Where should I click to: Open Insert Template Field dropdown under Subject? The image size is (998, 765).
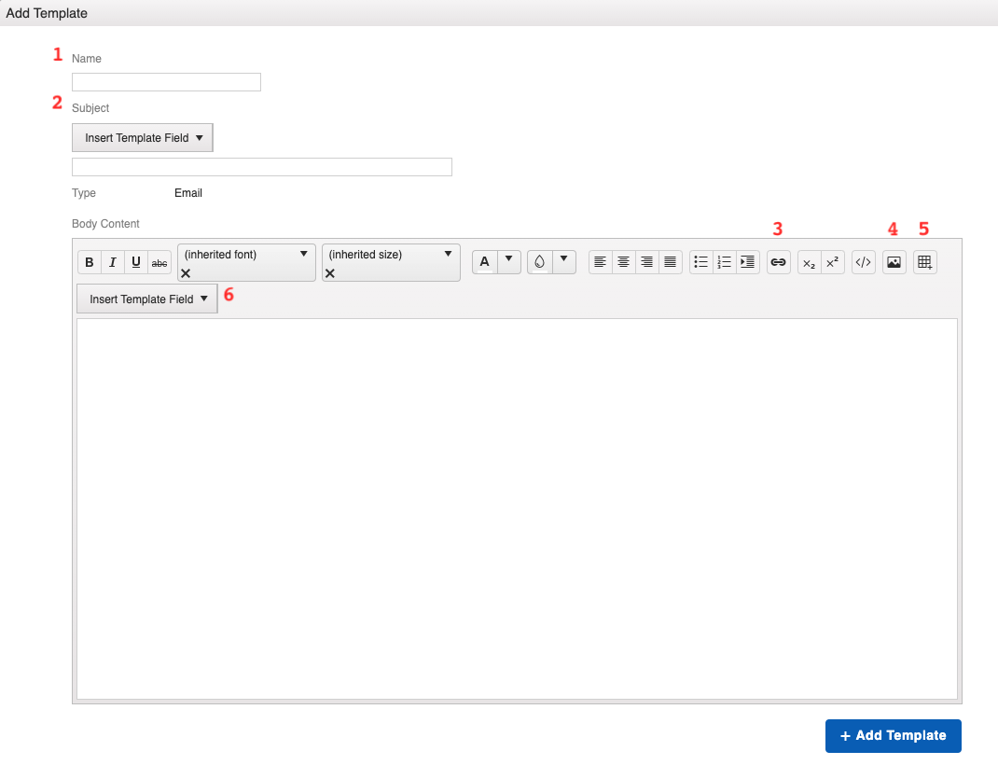pyautogui.click(x=143, y=138)
